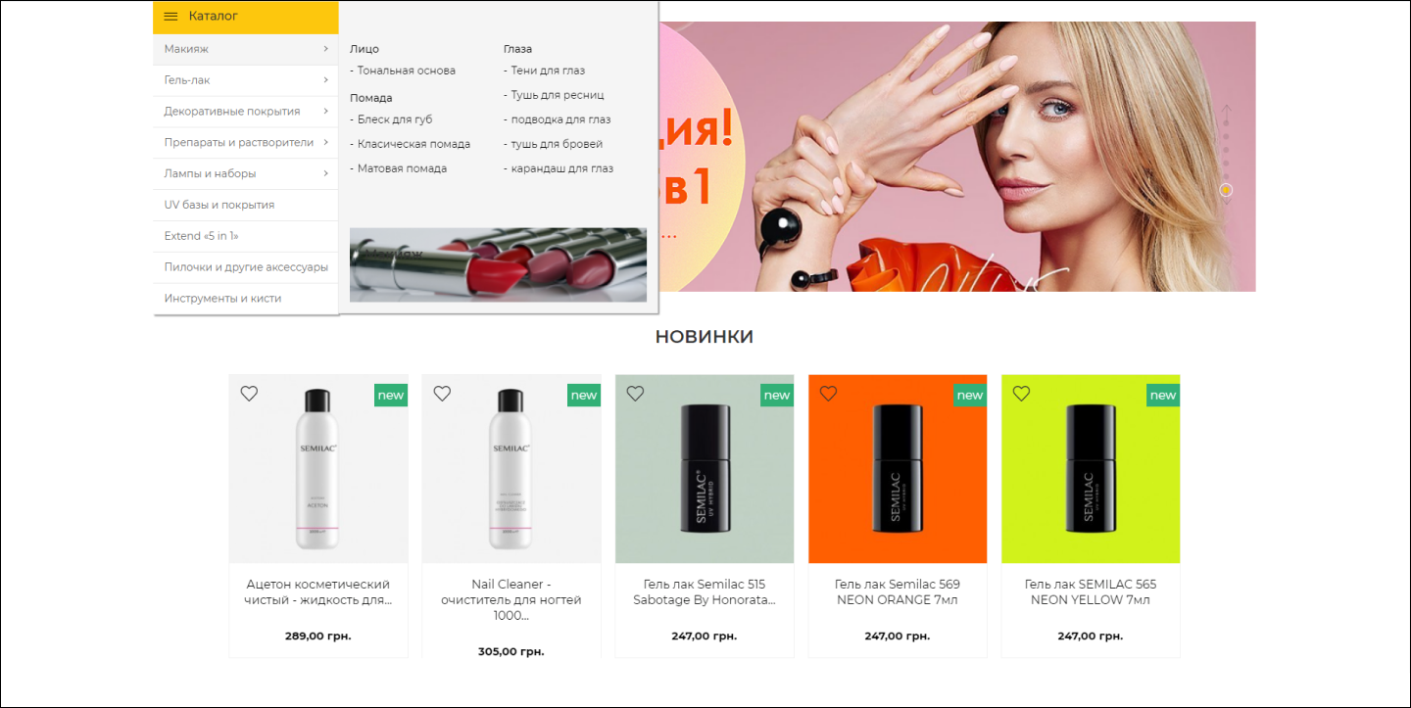Expand the Гель-лак category chevron
The image size is (1411, 708).
pos(325,80)
